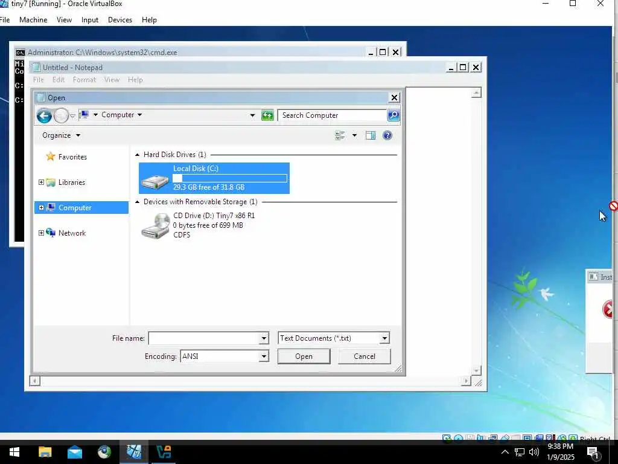Maximize the Notepad window
The height and width of the screenshot is (464, 618).
click(x=463, y=68)
